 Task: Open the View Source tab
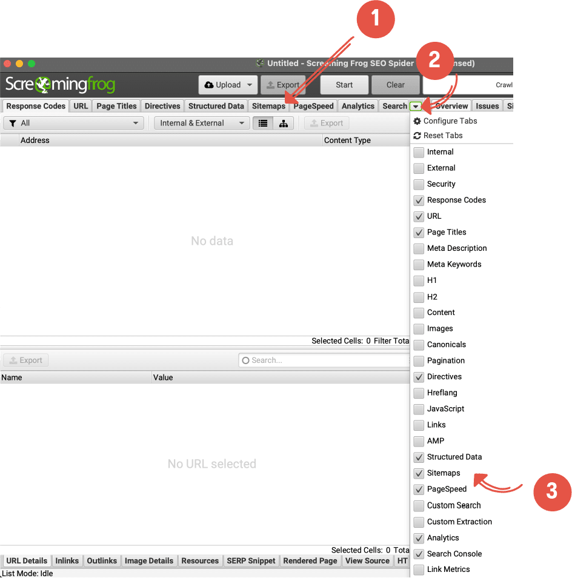[x=367, y=560]
